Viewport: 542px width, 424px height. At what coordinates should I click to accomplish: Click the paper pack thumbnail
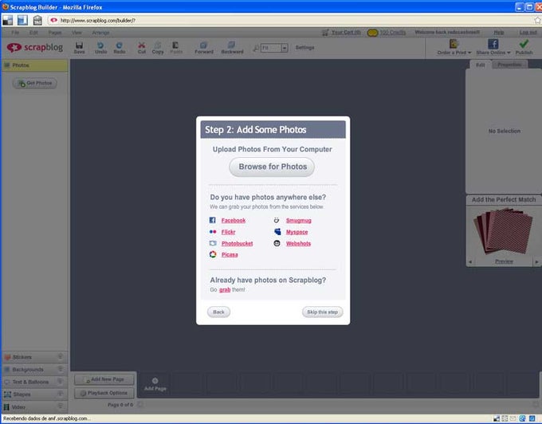504,231
